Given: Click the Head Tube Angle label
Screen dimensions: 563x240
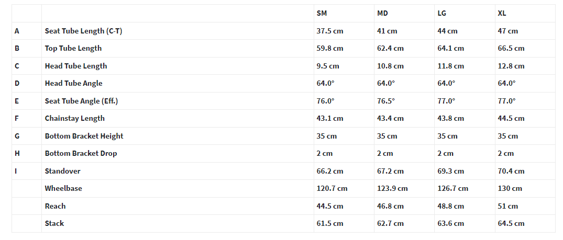Looking at the screenshot, I should click(74, 83).
